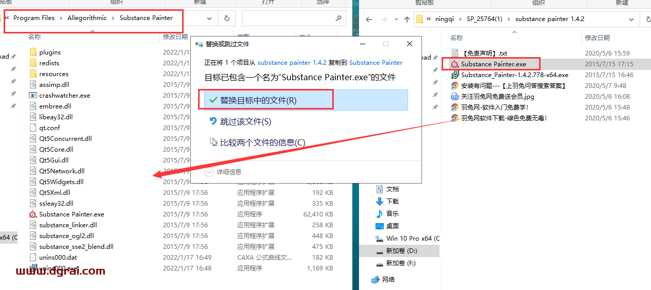The width and height of the screenshot is (651, 290).
Task: Expand chevron after SP_25764(1) breadcrumb
Action: (x=509, y=19)
